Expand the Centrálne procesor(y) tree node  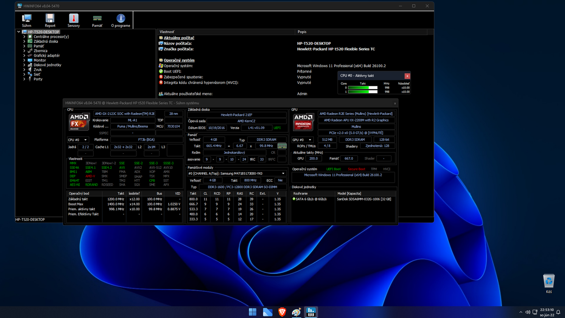click(24, 37)
